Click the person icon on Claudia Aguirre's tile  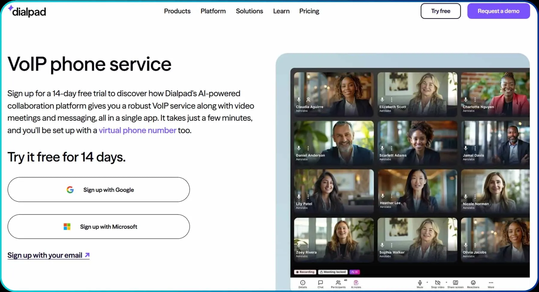[308, 99]
